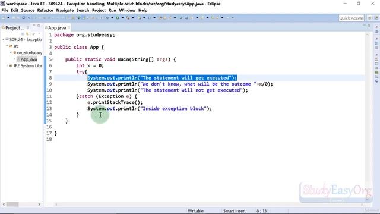Open the New dropdown arrow in toolbar
The height and width of the screenshot is (214, 380).
pyautogui.click(x=8, y=18)
